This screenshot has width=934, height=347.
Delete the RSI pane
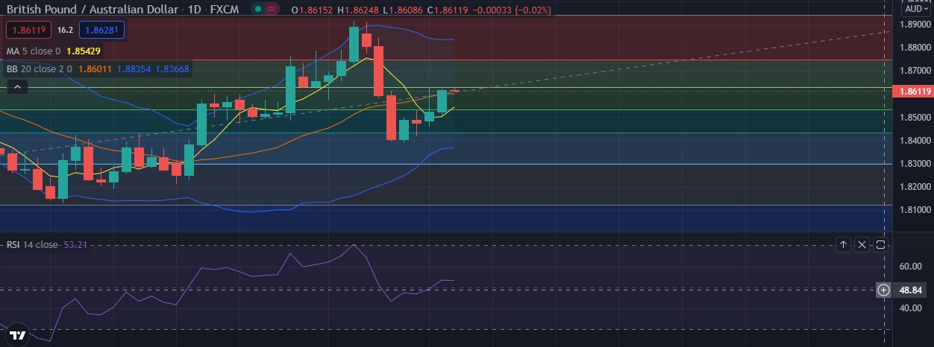pos(862,244)
